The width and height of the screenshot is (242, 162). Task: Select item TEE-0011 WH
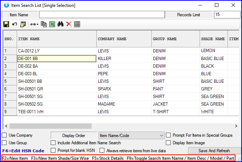click(57, 111)
